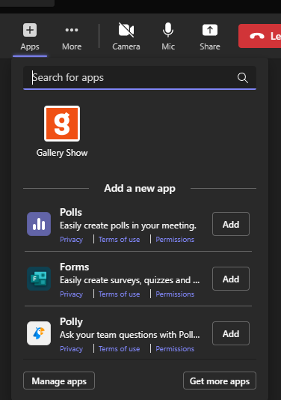281x400 pixels.
Task: Select the Polly title text
Action: click(x=71, y=321)
